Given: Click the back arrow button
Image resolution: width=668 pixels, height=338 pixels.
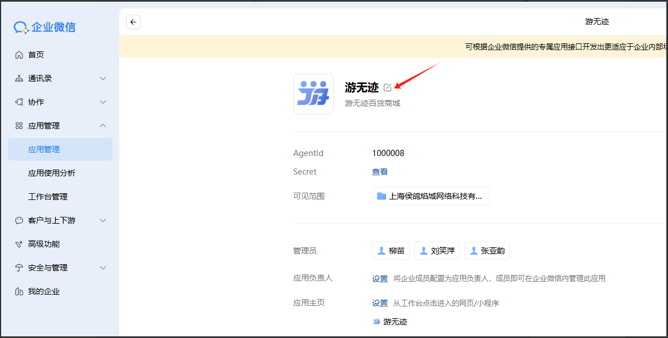Looking at the screenshot, I should point(133,22).
